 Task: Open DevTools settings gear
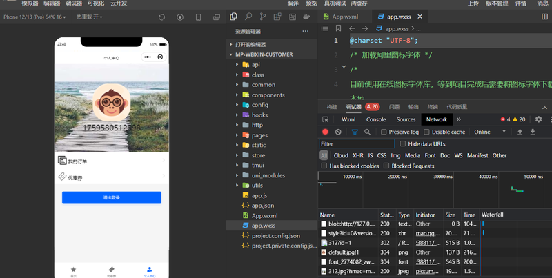[x=538, y=119]
